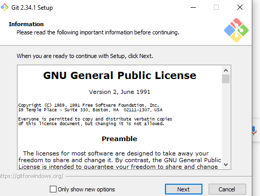Click the Git 2.34.1 Setup title
Image resolution: width=260 pixels, height=196 pixels.
click(x=32, y=8)
